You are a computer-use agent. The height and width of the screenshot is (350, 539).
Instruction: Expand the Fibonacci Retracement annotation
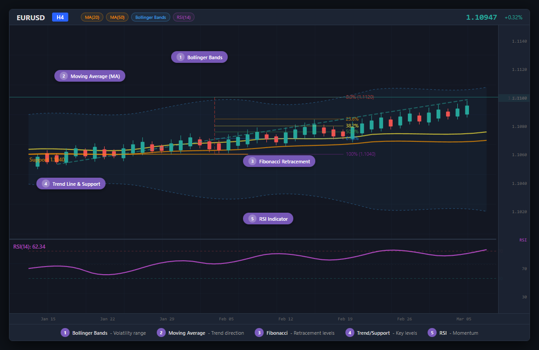(x=279, y=161)
